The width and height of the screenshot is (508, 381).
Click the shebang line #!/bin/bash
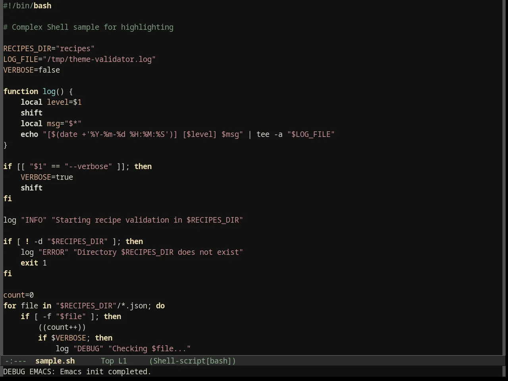click(27, 6)
